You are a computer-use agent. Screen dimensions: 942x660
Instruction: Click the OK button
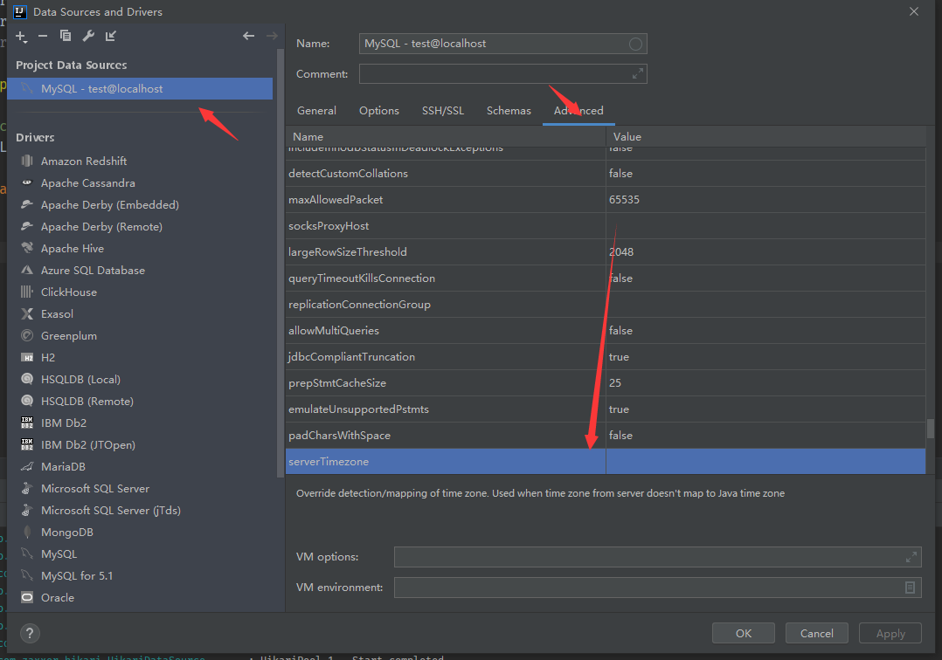coord(743,633)
